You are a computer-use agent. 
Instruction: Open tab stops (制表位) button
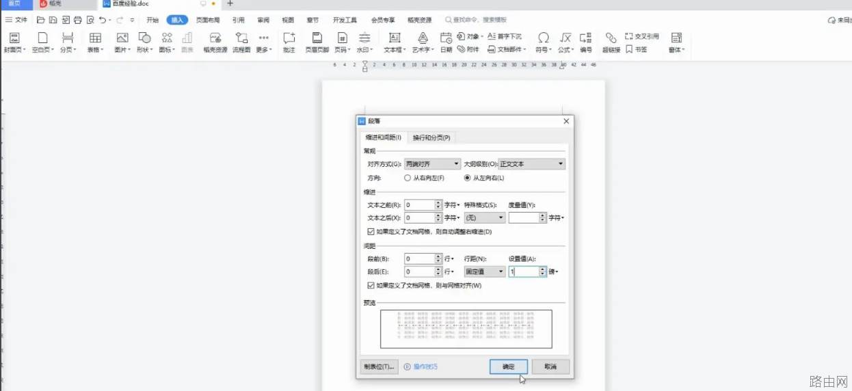click(379, 367)
